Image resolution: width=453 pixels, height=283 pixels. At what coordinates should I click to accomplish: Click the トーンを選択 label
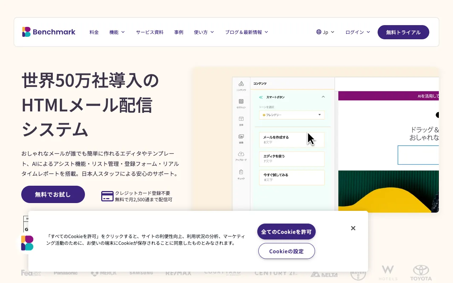(266, 107)
